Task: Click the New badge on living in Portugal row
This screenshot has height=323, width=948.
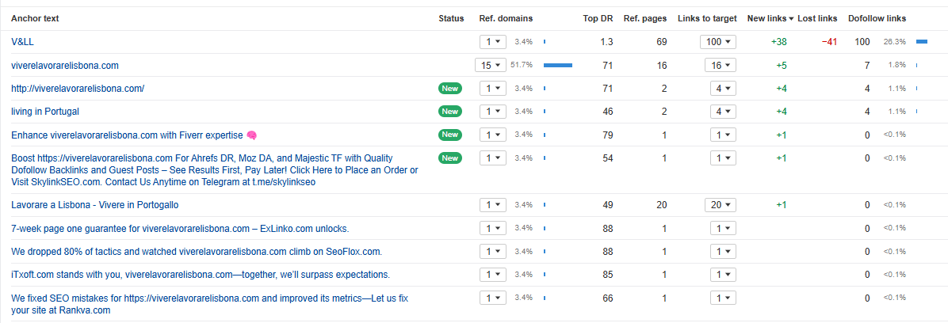Action: pos(450,112)
